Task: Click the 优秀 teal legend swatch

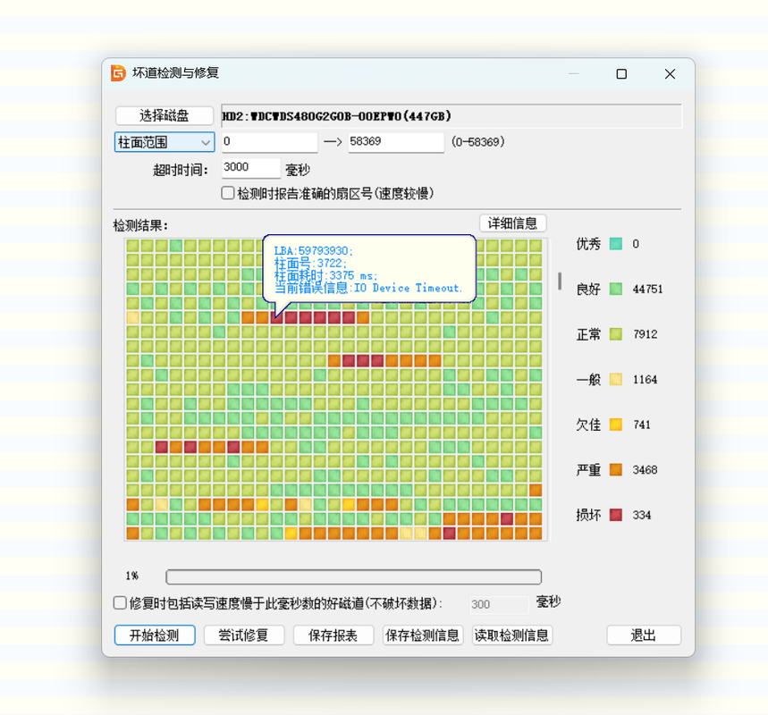Action: pyautogui.click(x=616, y=243)
